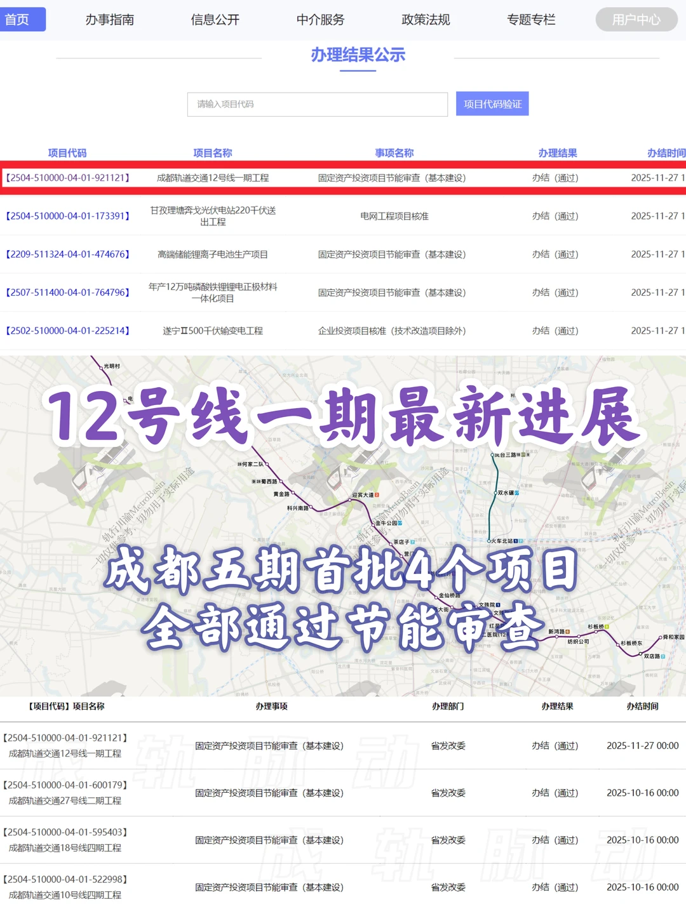Click the Line 2 badge beside 迎宾大道 station
The width and height of the screenshot is (686, 914).
tap(377, 494)
